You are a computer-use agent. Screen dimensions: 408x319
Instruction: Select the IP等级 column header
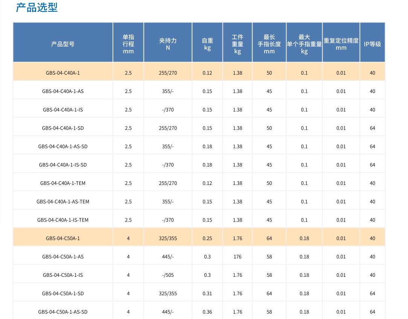click(372, 44)
